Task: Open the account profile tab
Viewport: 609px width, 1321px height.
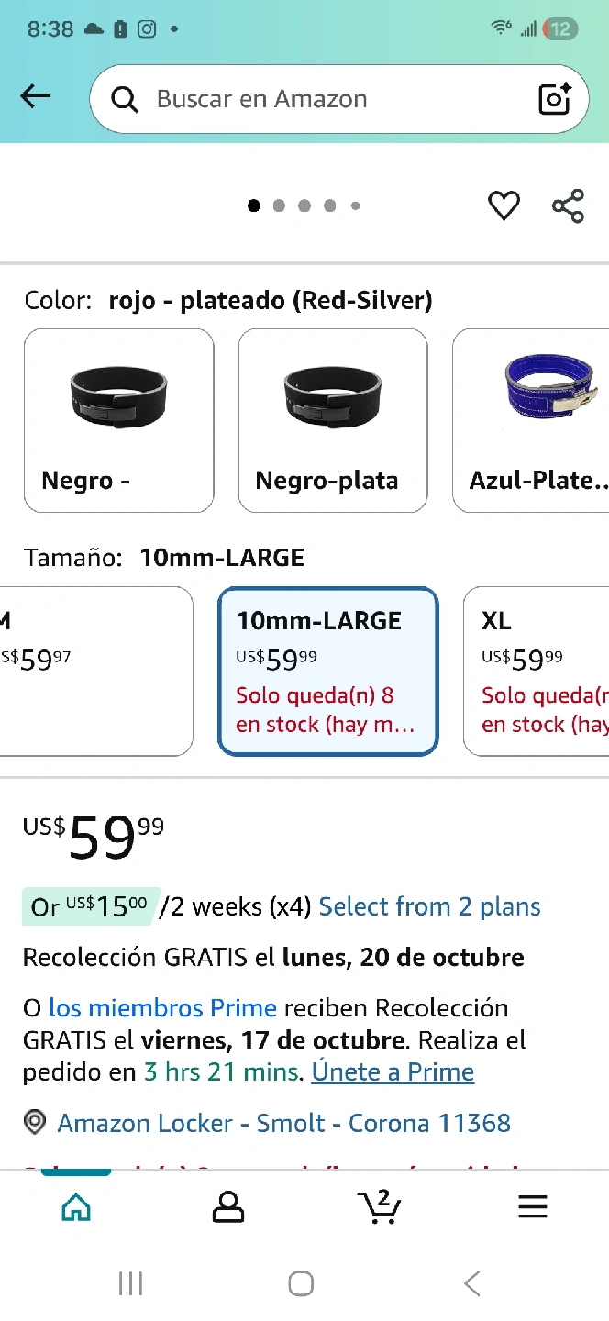Action: click(227, 1206)
